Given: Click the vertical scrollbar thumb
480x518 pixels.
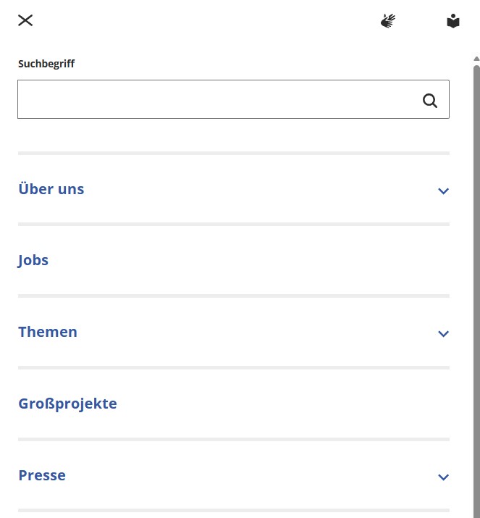Looking at the screenshot, I should click(476, 290).
